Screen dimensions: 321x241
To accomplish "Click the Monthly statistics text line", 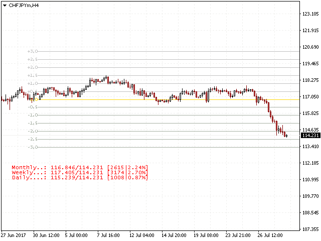I will pos(80,167).
